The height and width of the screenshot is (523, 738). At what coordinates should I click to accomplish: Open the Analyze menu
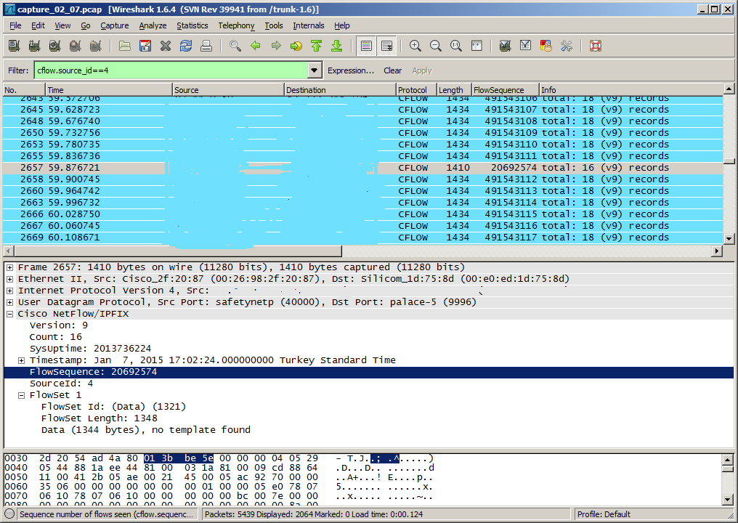coord(153,25)
